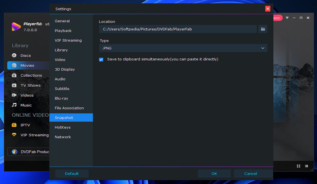Uncheck Save to clipboard simultaneously checkbox

point(101,60)
